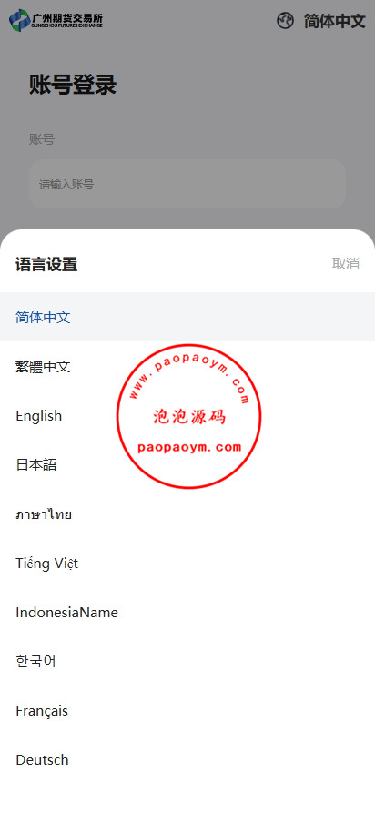Pick Tiếng Việt as the language

coord(187,564)
